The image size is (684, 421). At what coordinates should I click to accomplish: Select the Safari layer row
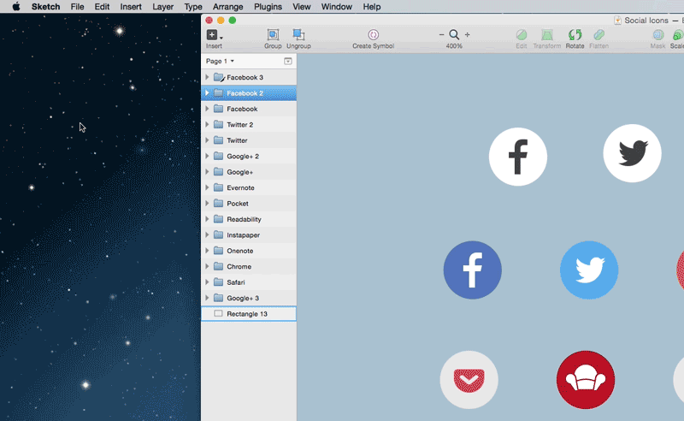tap(249, 282)
